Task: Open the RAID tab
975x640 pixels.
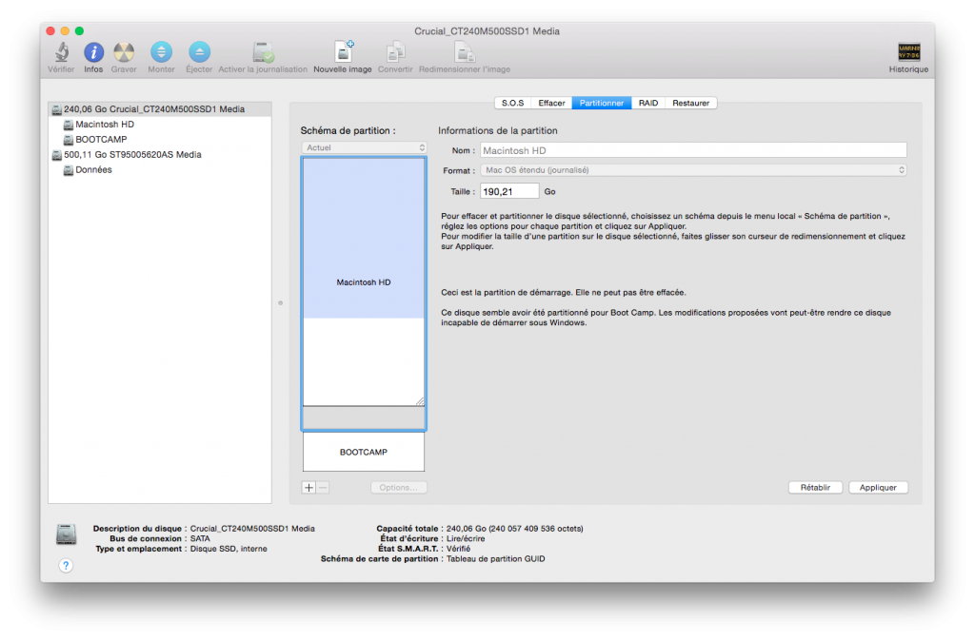Action: click(647, 103)
